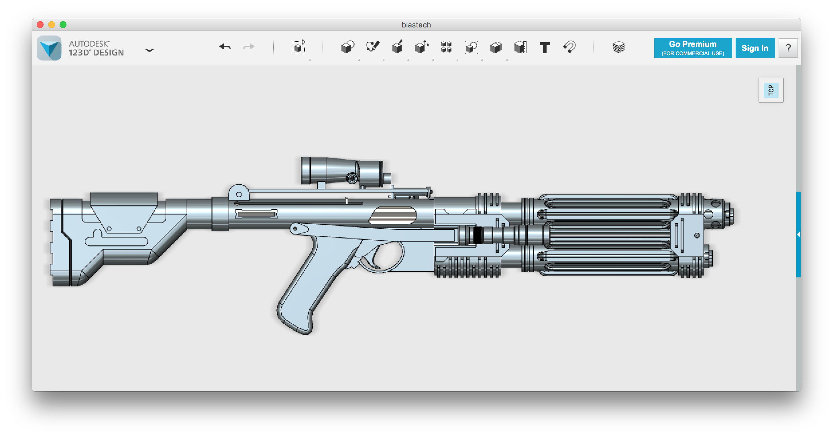Click the Sign In button
The image size is (833, 437).
coord(755,48)
